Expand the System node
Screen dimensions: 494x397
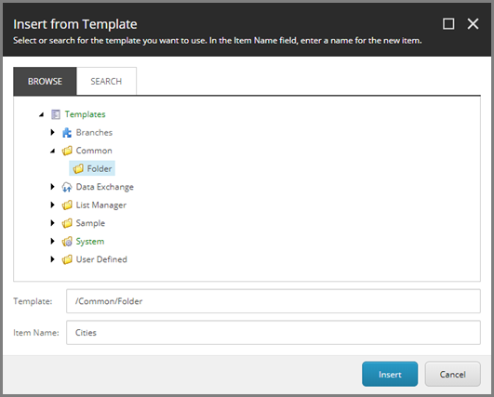53,241
